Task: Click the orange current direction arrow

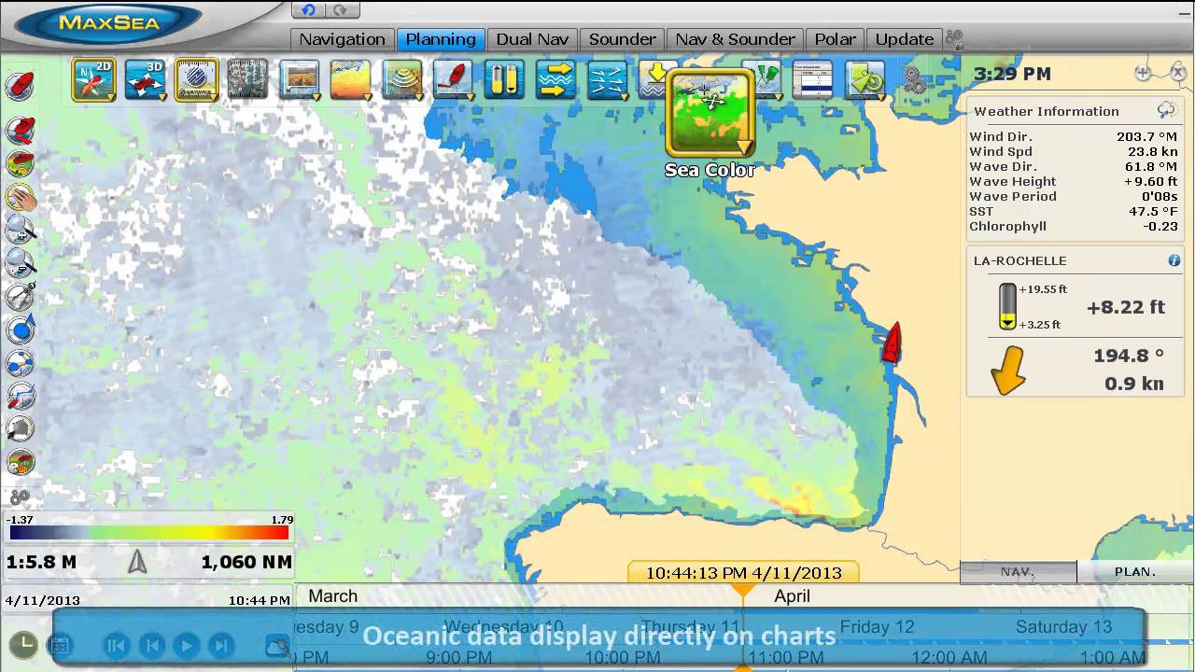Action: click(x=1008, y=371)
